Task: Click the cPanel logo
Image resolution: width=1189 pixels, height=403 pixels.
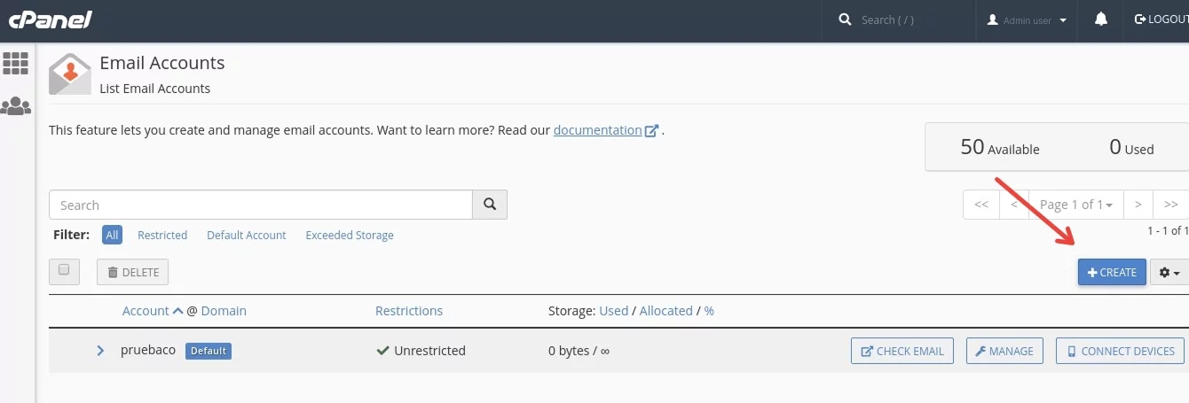Action: coord(50,19)
